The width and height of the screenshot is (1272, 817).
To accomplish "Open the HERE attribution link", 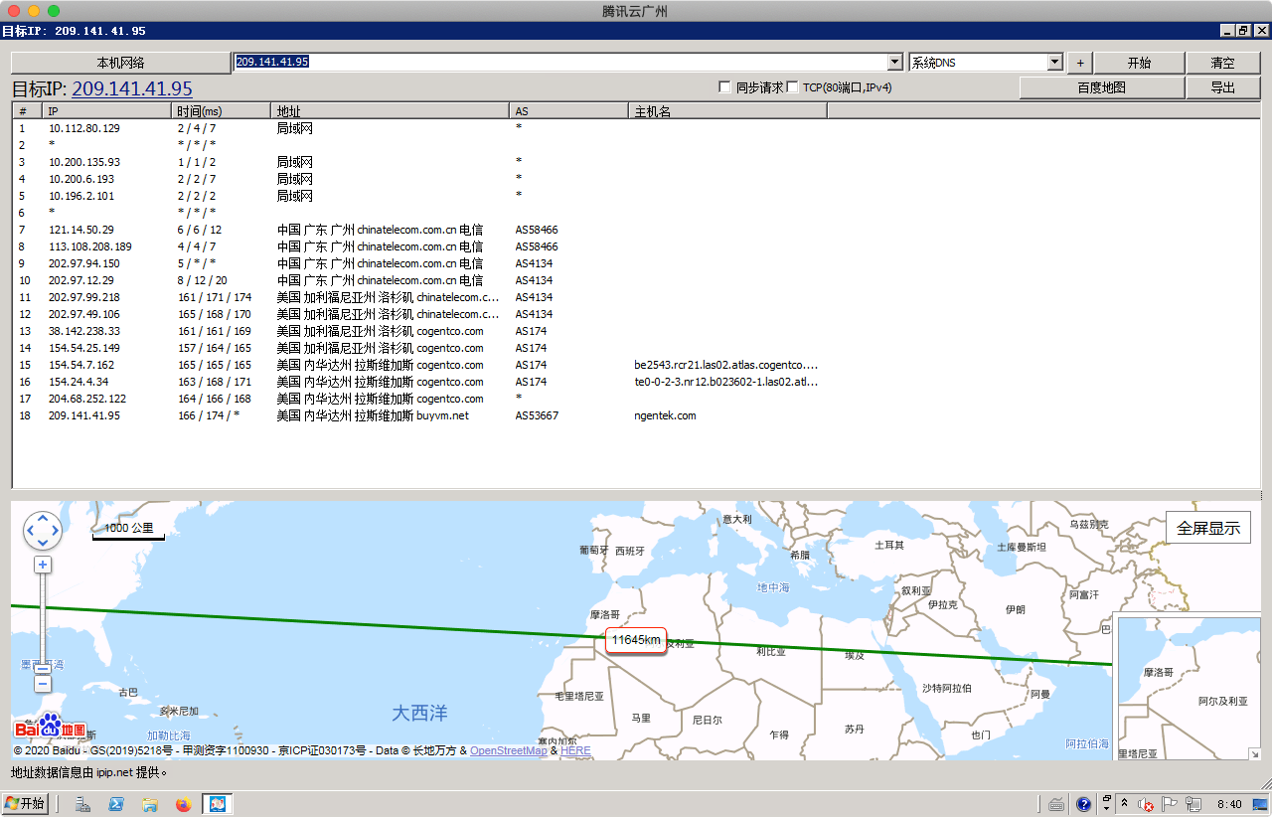I will coord(575,750).
